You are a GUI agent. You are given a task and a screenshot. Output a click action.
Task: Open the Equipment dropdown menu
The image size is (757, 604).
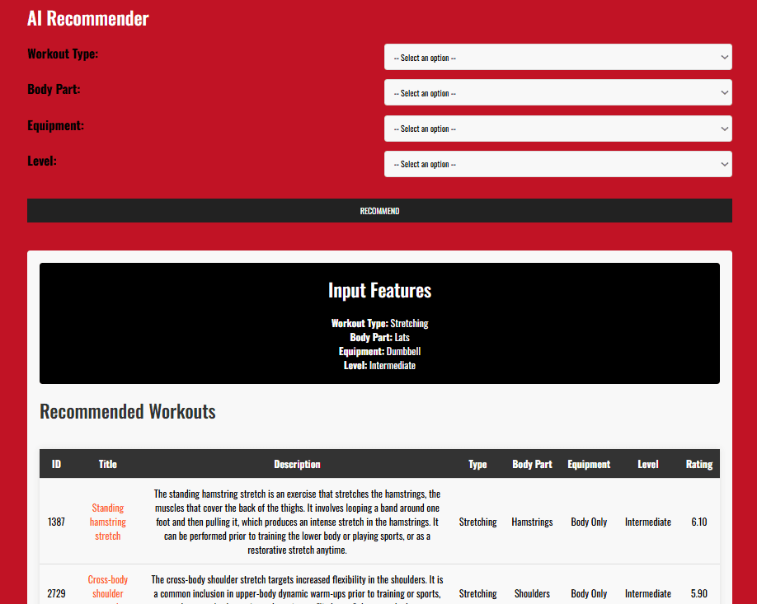point(557,129)
